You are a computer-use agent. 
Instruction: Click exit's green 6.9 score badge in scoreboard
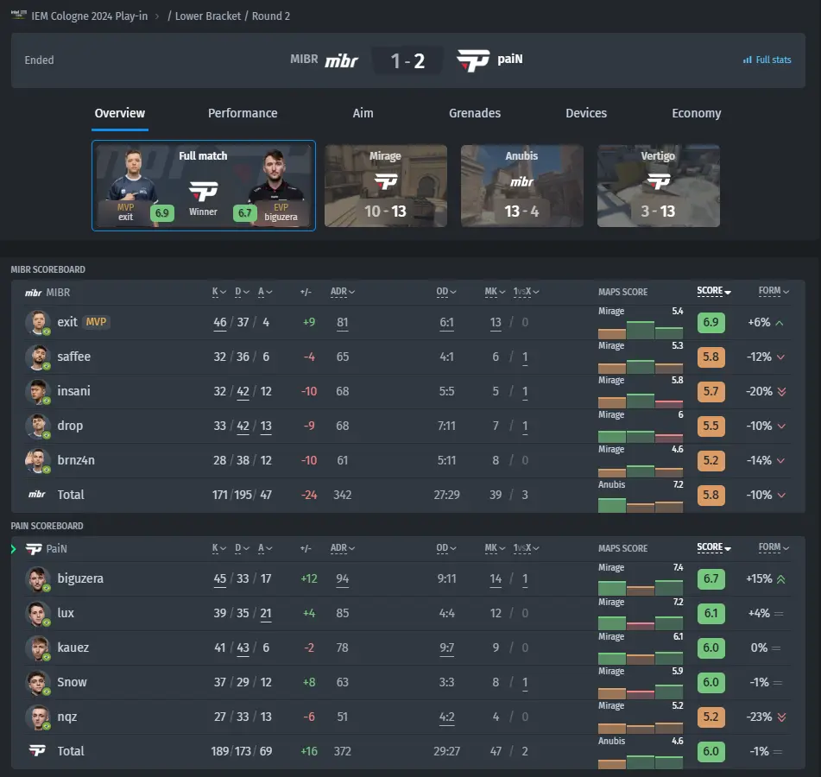click(x=710, y=323)
